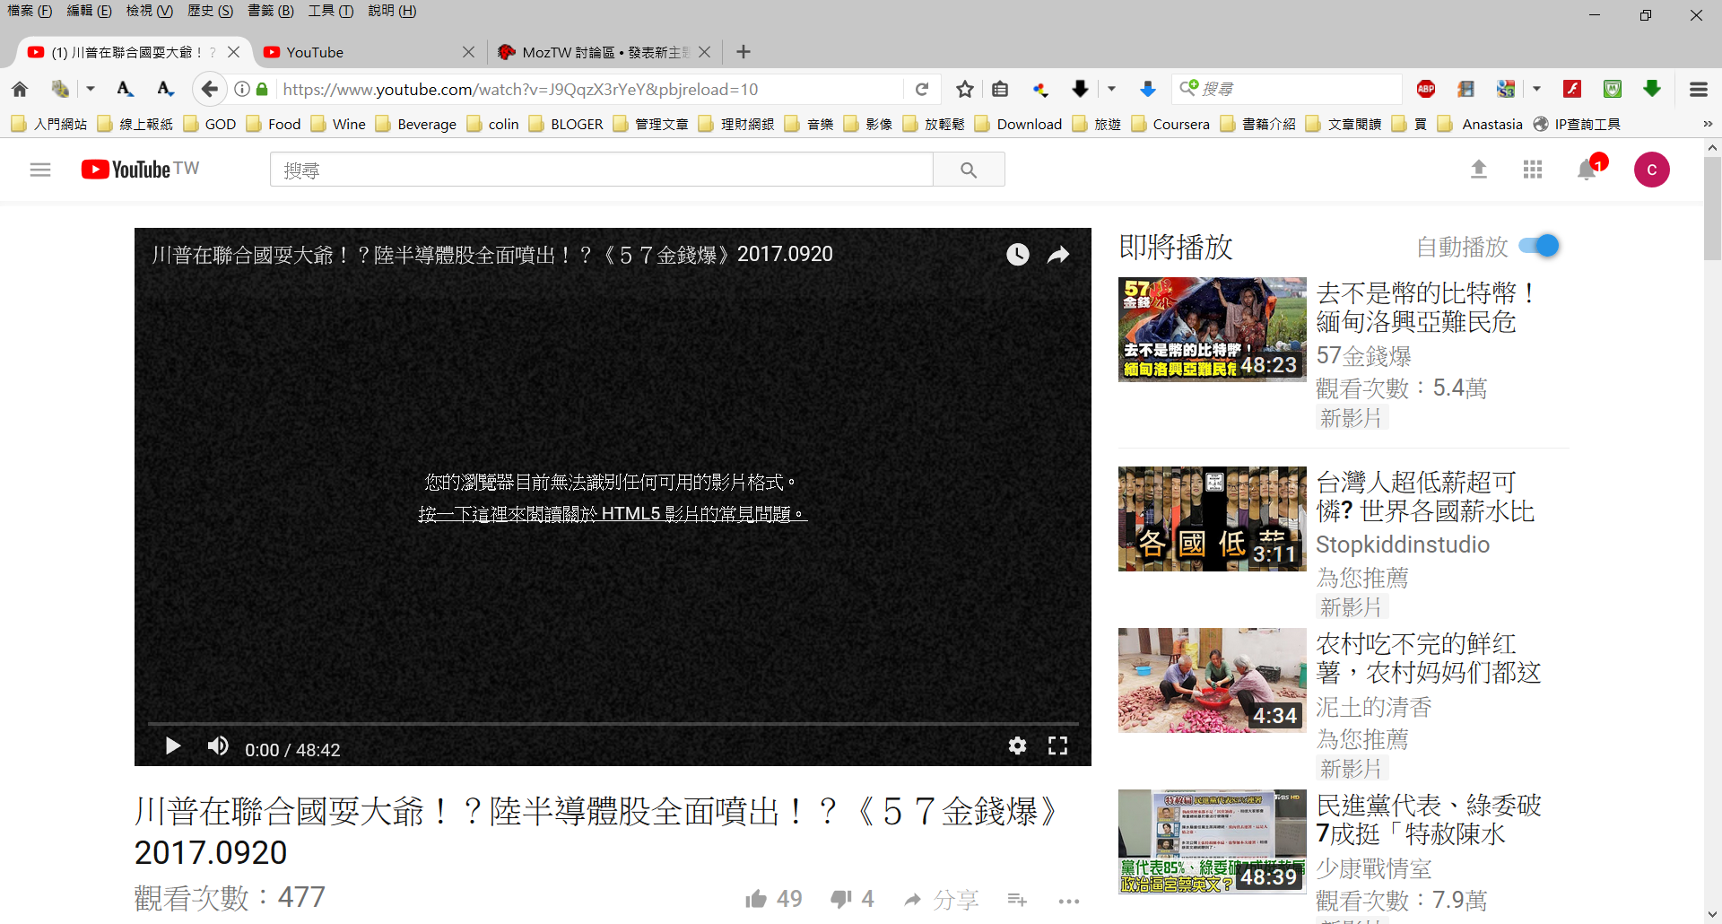Open the 書籤 (B) menu

[270, 11]
